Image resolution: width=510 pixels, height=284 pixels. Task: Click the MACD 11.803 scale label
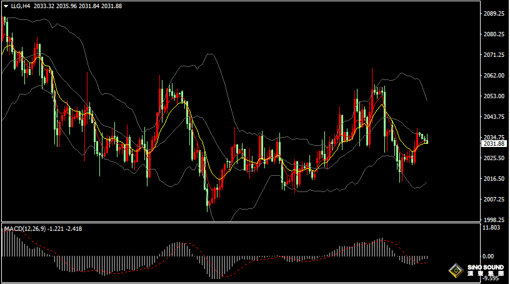pyautogui.click(x=493, y=228)
